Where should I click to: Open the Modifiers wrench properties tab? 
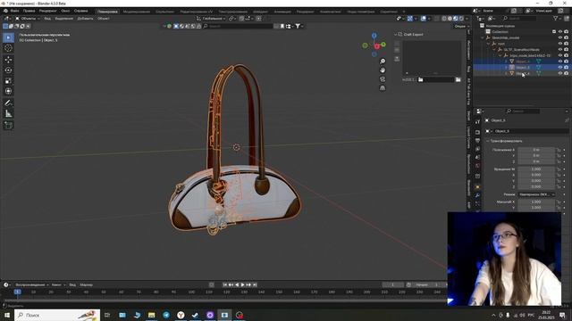pos(478,195)
